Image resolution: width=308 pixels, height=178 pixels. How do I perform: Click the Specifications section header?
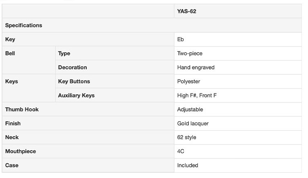click(24, 25)
